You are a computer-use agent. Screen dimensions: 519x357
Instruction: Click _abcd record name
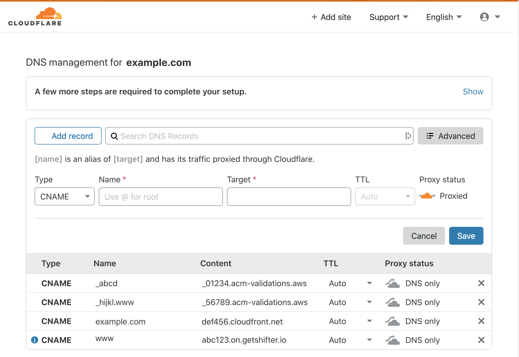point(106,283)
